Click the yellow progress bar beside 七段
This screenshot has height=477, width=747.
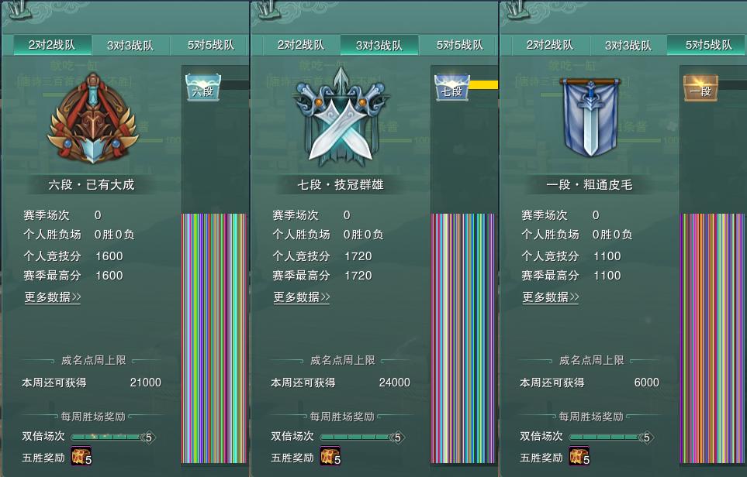point(483,84)
